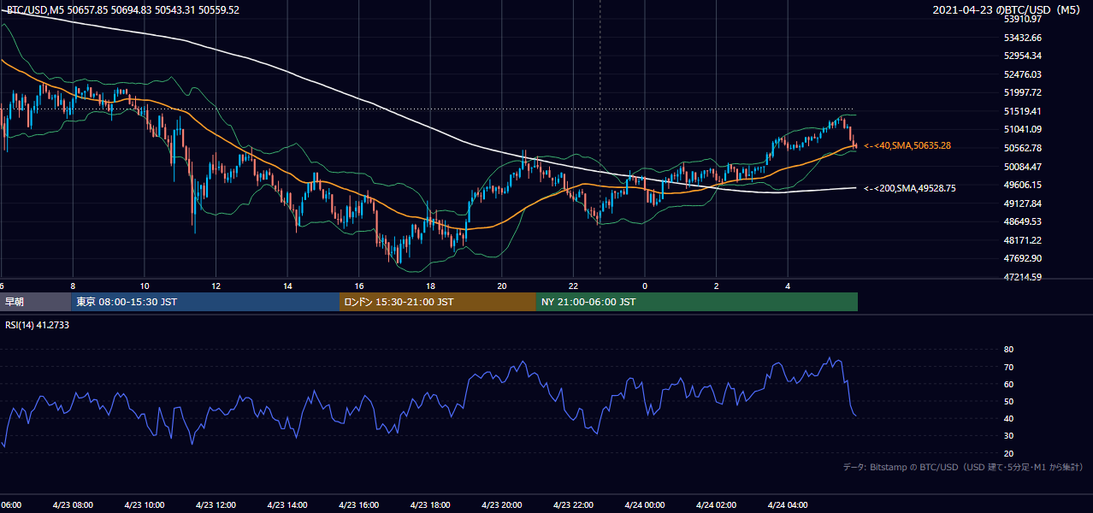Image resolution: width=1093 pixels, height=513 pixels.
Task: Click price axis value 48649.53
Action: [1022, 221]
